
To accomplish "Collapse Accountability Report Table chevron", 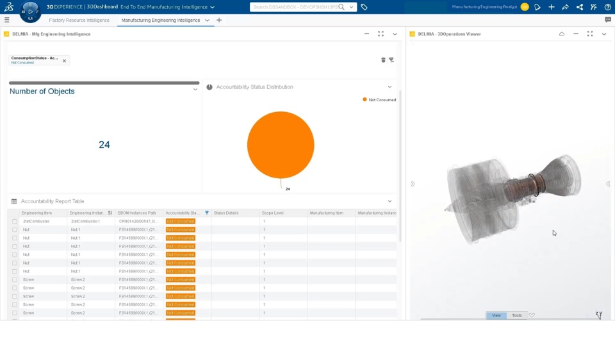I will [x=389, y=201].
